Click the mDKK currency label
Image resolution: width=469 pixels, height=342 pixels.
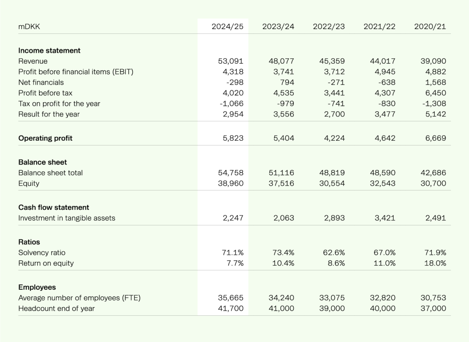tap(29, 26)
